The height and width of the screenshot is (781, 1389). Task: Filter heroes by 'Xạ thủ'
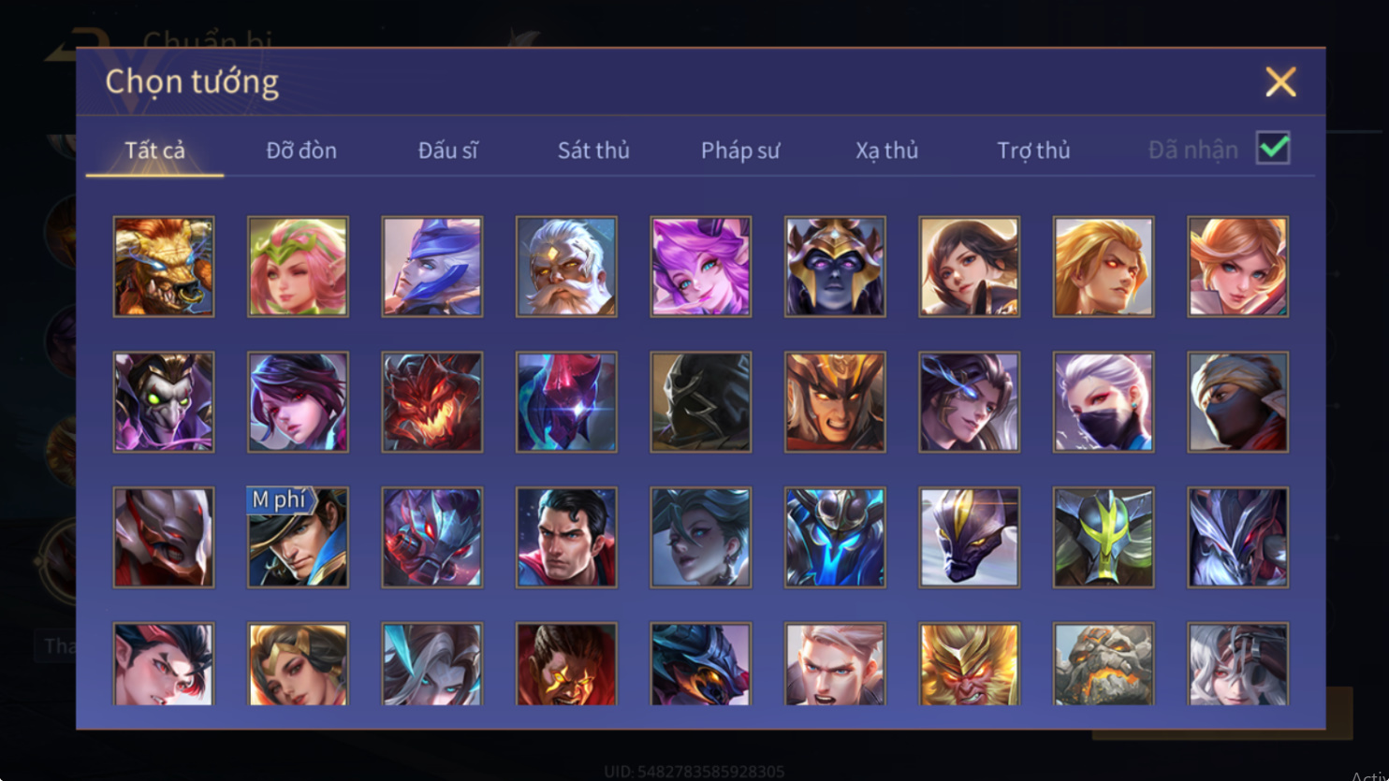(x=886, y=150)
